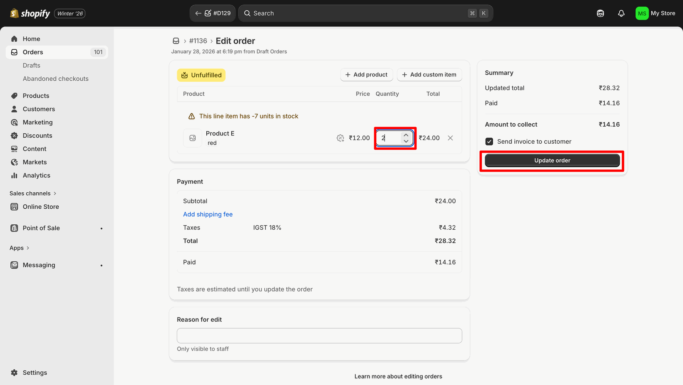
Task: Open Settings from the sidebar
Action: tap(35, 373)
